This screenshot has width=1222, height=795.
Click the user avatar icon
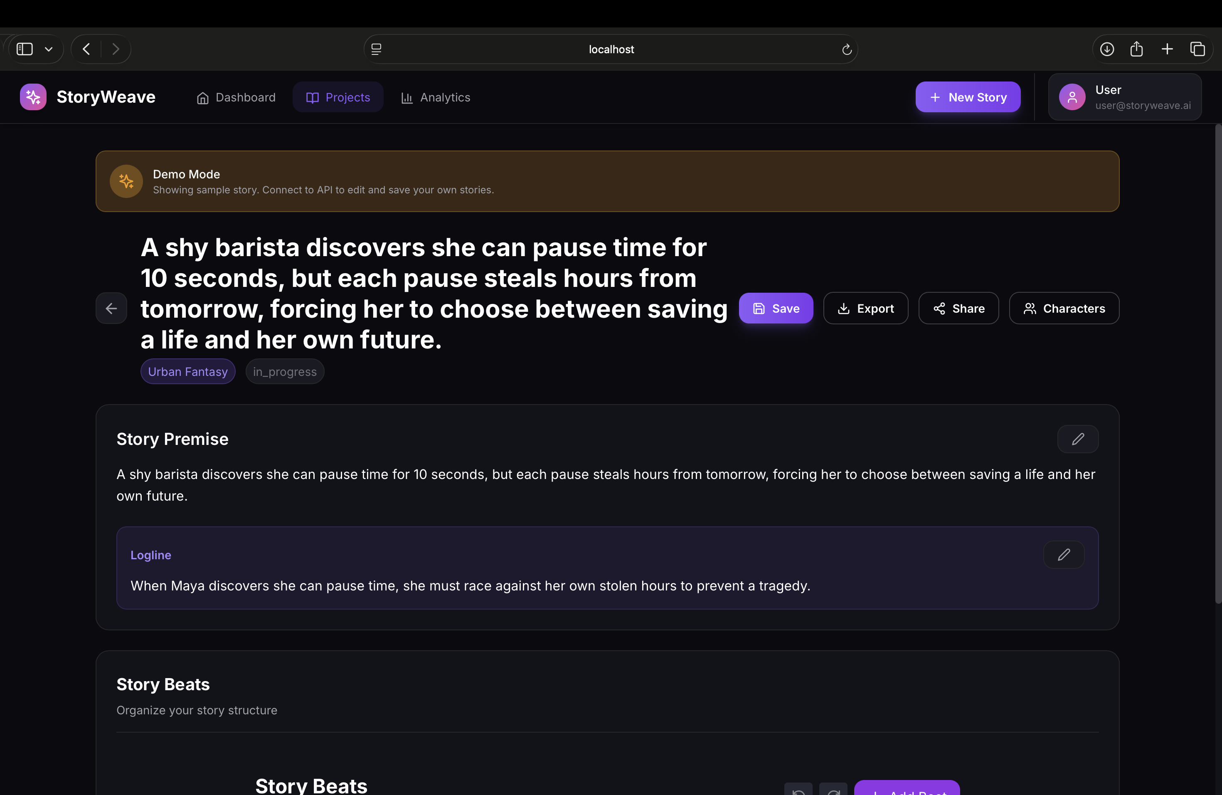tap(1072, 97)
